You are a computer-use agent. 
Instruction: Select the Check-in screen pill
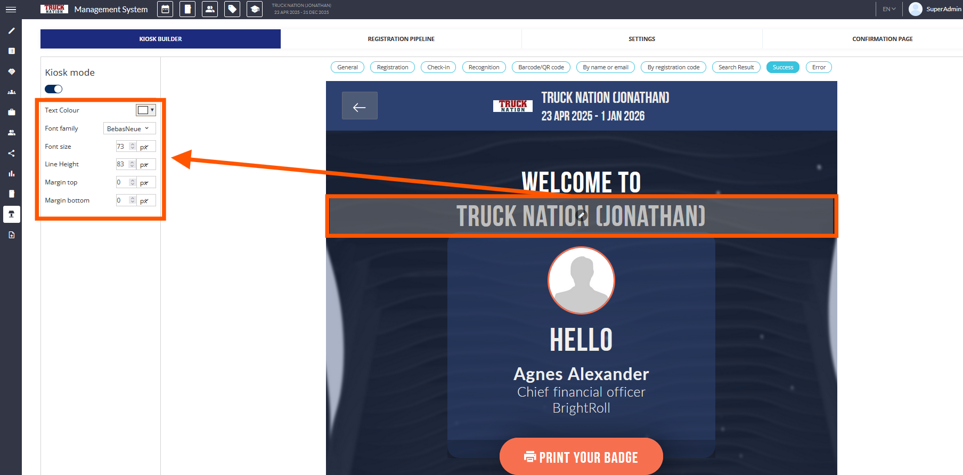point(438,67)
